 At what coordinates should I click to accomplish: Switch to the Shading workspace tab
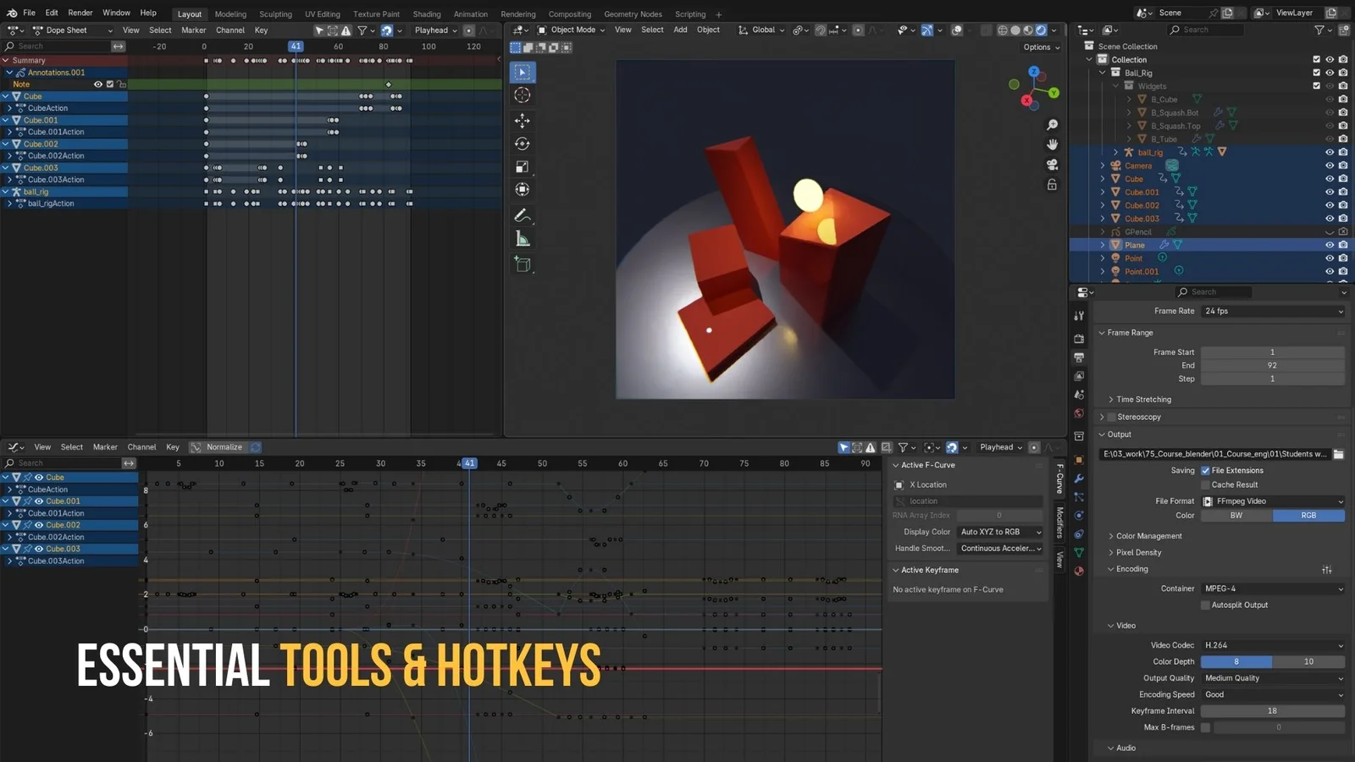[427, 14]
